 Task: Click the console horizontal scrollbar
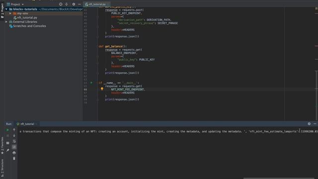point(279,178)
